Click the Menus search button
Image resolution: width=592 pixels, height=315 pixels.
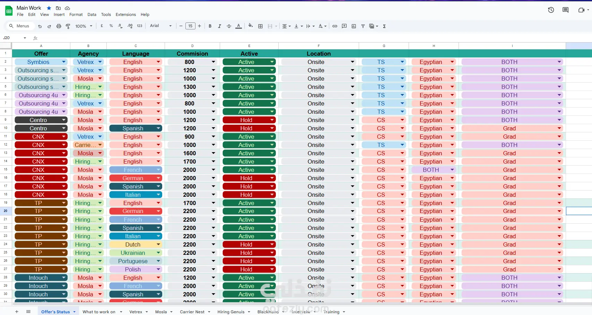20,26
